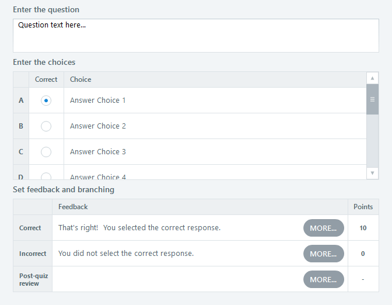Edit the Incorrect feedback text
Image resolution: width=392 pixels, height=305 pixels.
(175, 254)
